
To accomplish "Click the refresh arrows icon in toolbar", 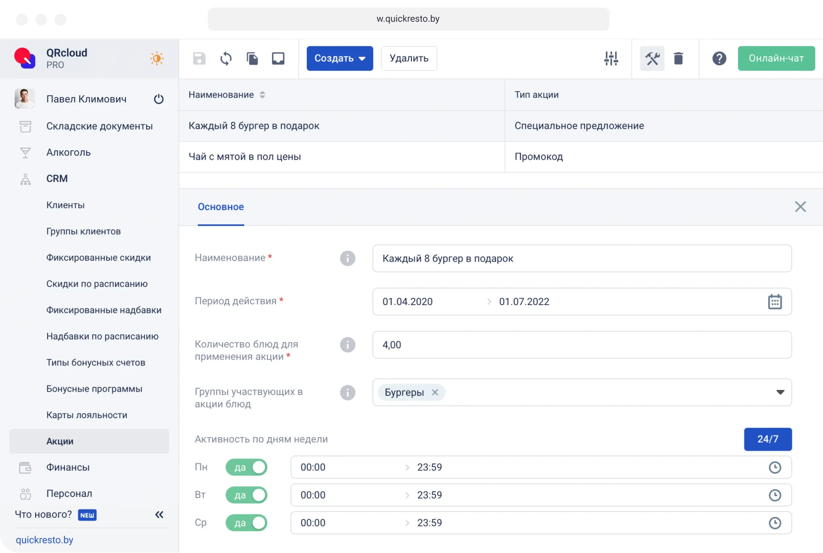I will pos(226,58).
